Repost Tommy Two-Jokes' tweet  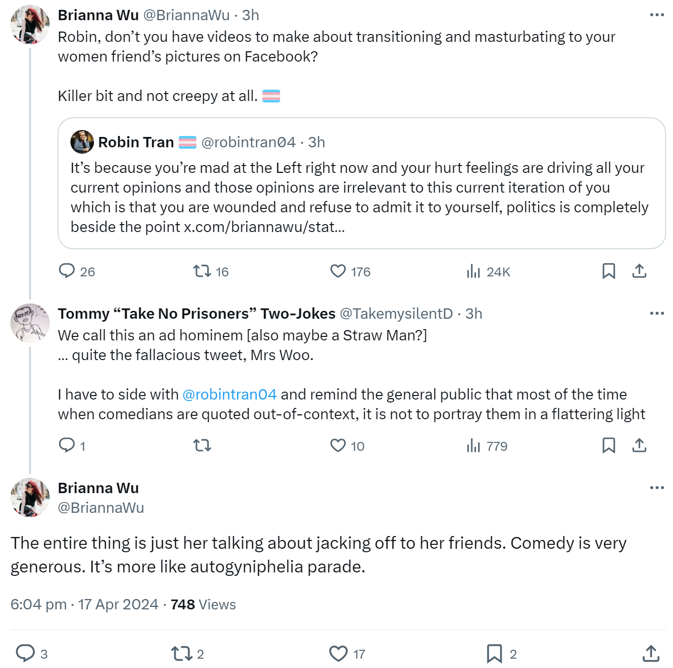(x=202, y=445)
